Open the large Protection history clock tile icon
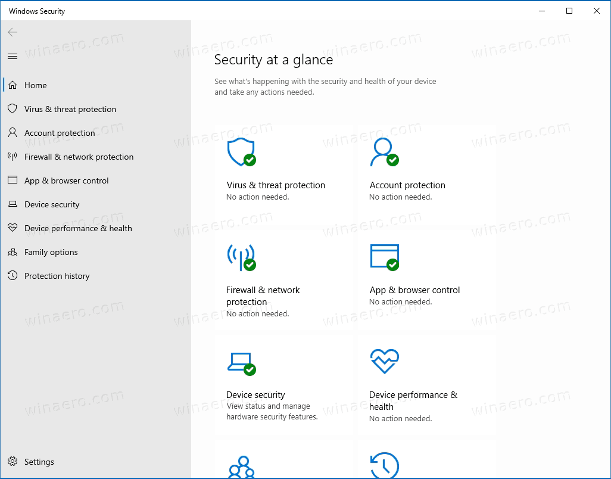 384,465
